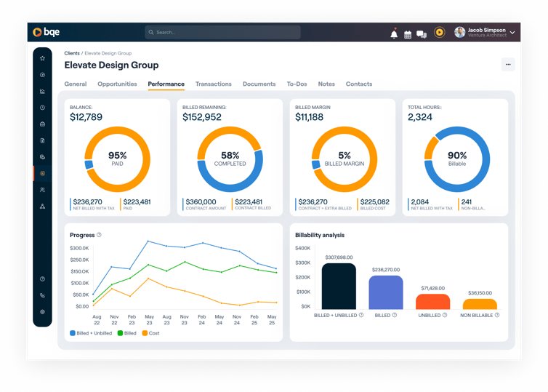The image size is (548, 392).
Task: Open the Documents tab
Action: (259, 84)
